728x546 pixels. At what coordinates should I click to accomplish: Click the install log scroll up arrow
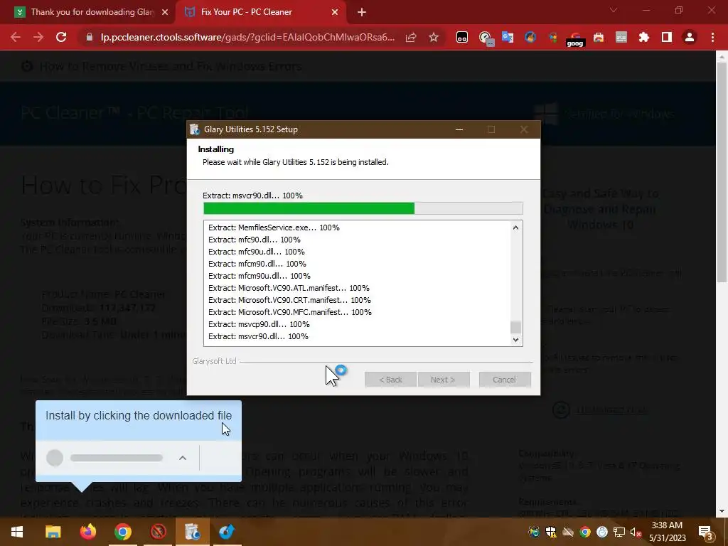[x=515, y=227]
